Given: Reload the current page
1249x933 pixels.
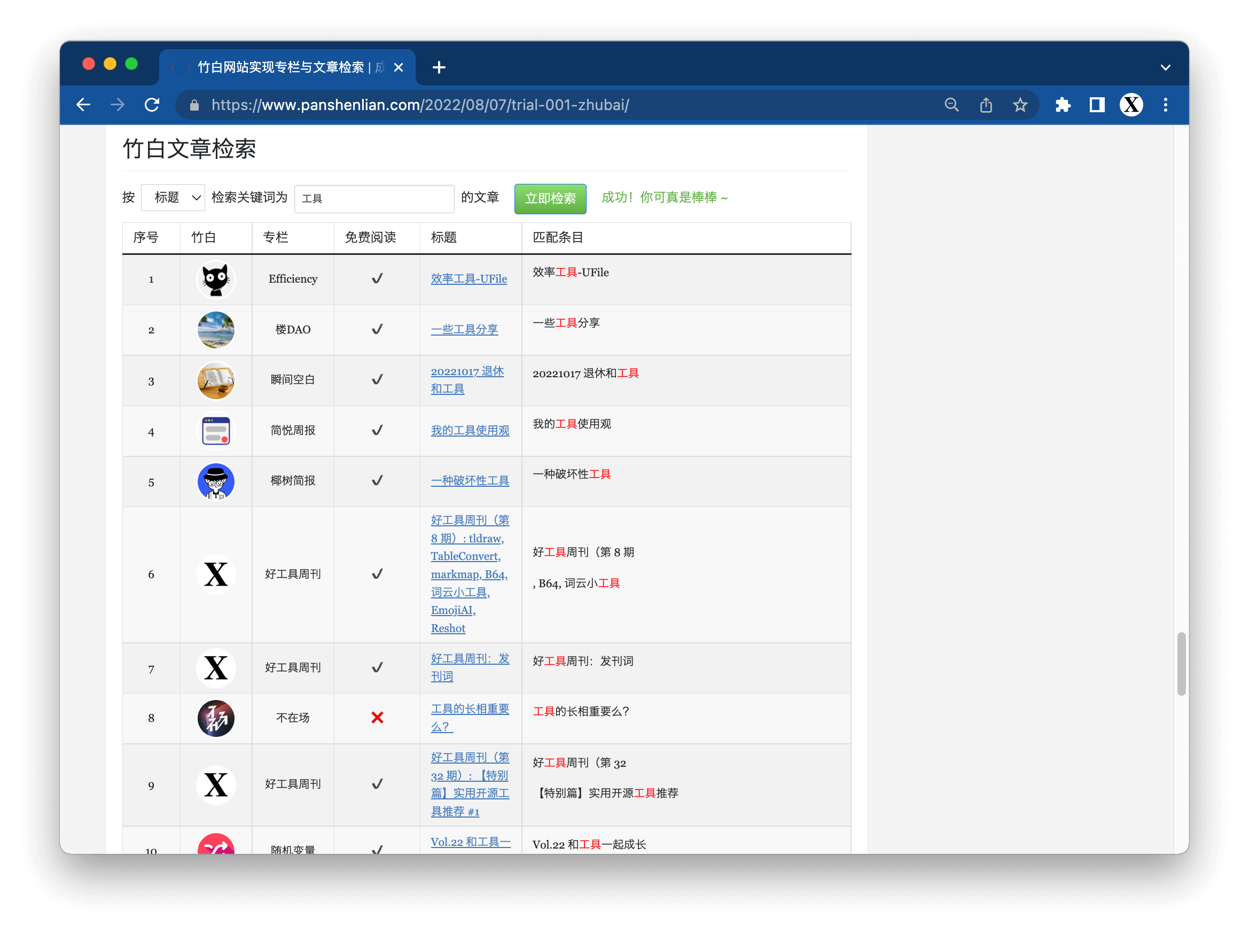Looking at the screenshot, I should pyautogui.click(x=152, y=105).
